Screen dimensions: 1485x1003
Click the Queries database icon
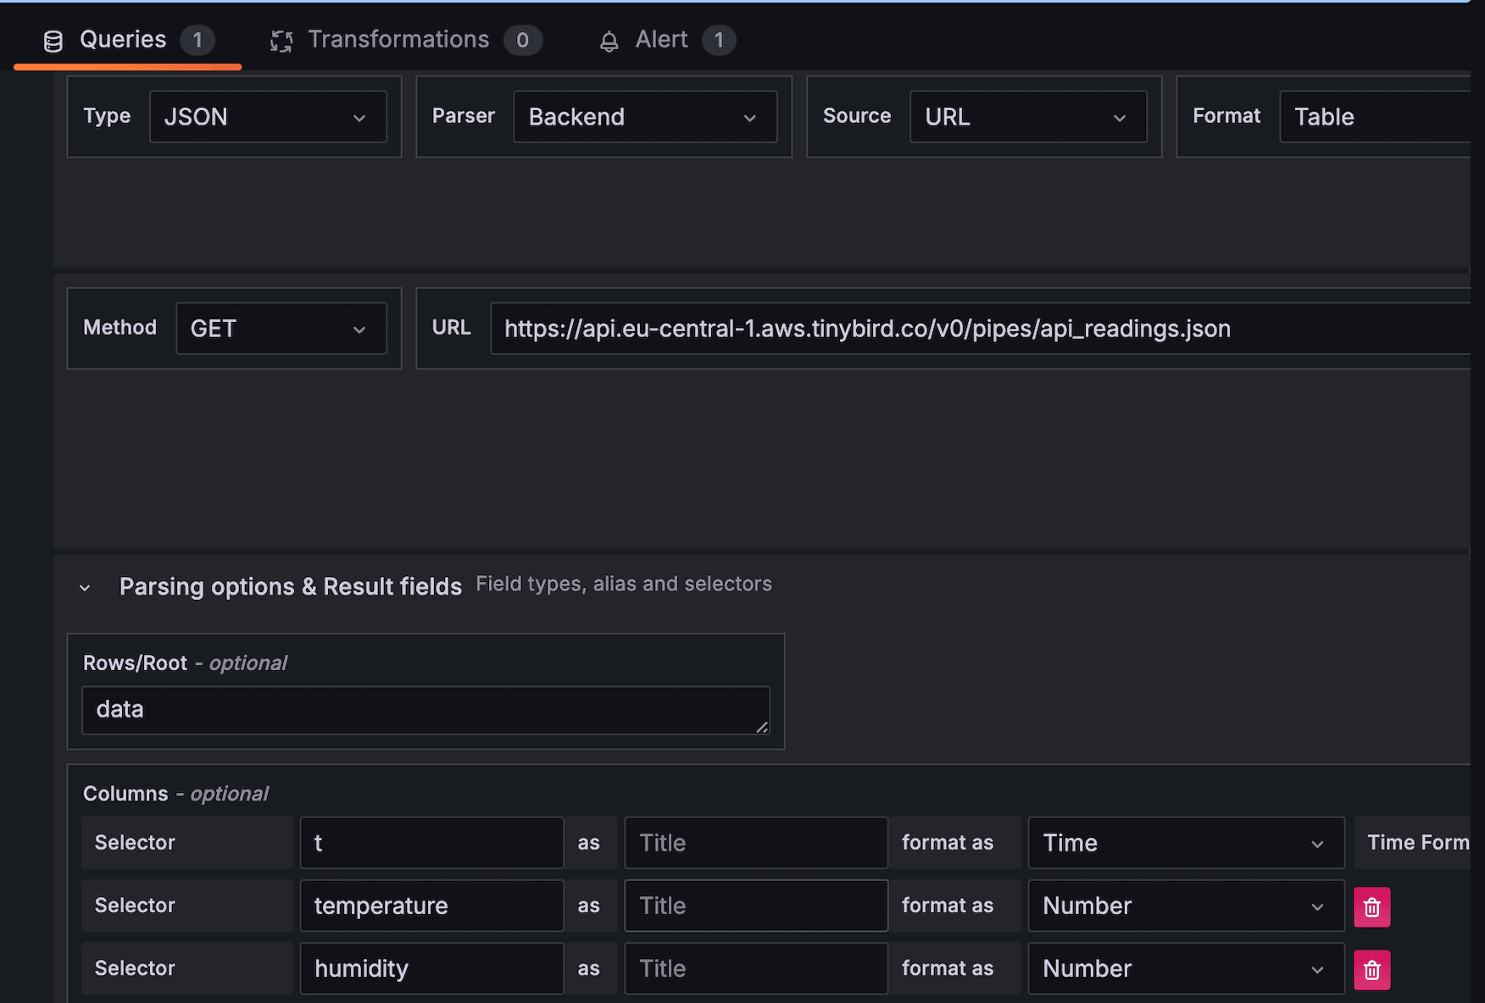[53, 41]
